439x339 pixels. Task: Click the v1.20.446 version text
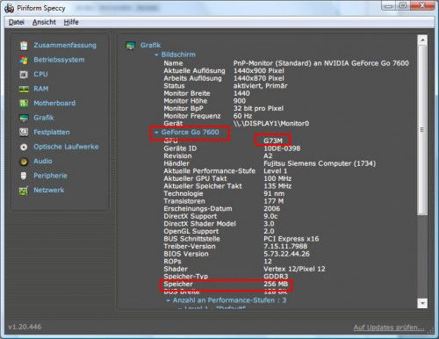tap(25, 327)
